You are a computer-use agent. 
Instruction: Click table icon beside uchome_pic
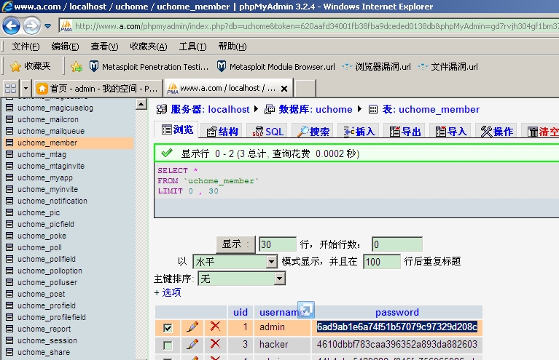pos(9,212)
